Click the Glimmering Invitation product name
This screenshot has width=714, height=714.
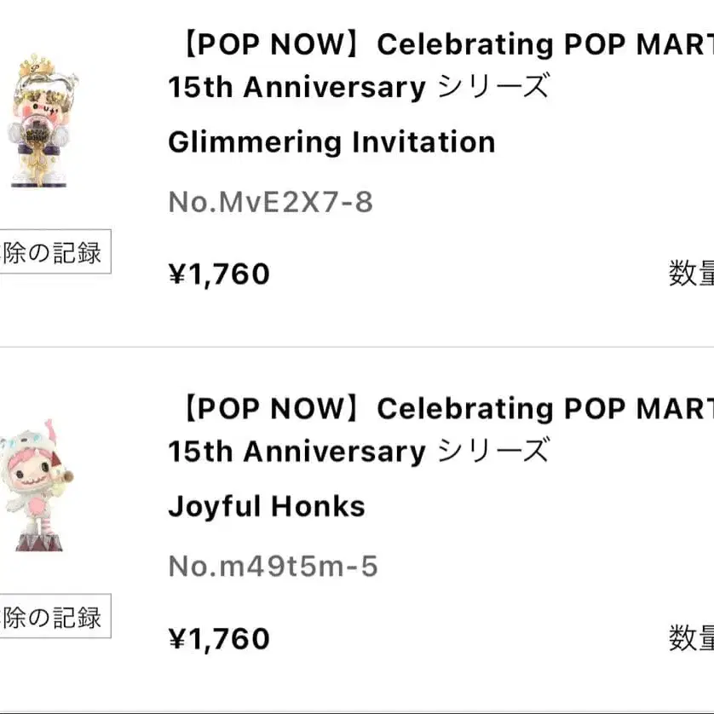331,141
